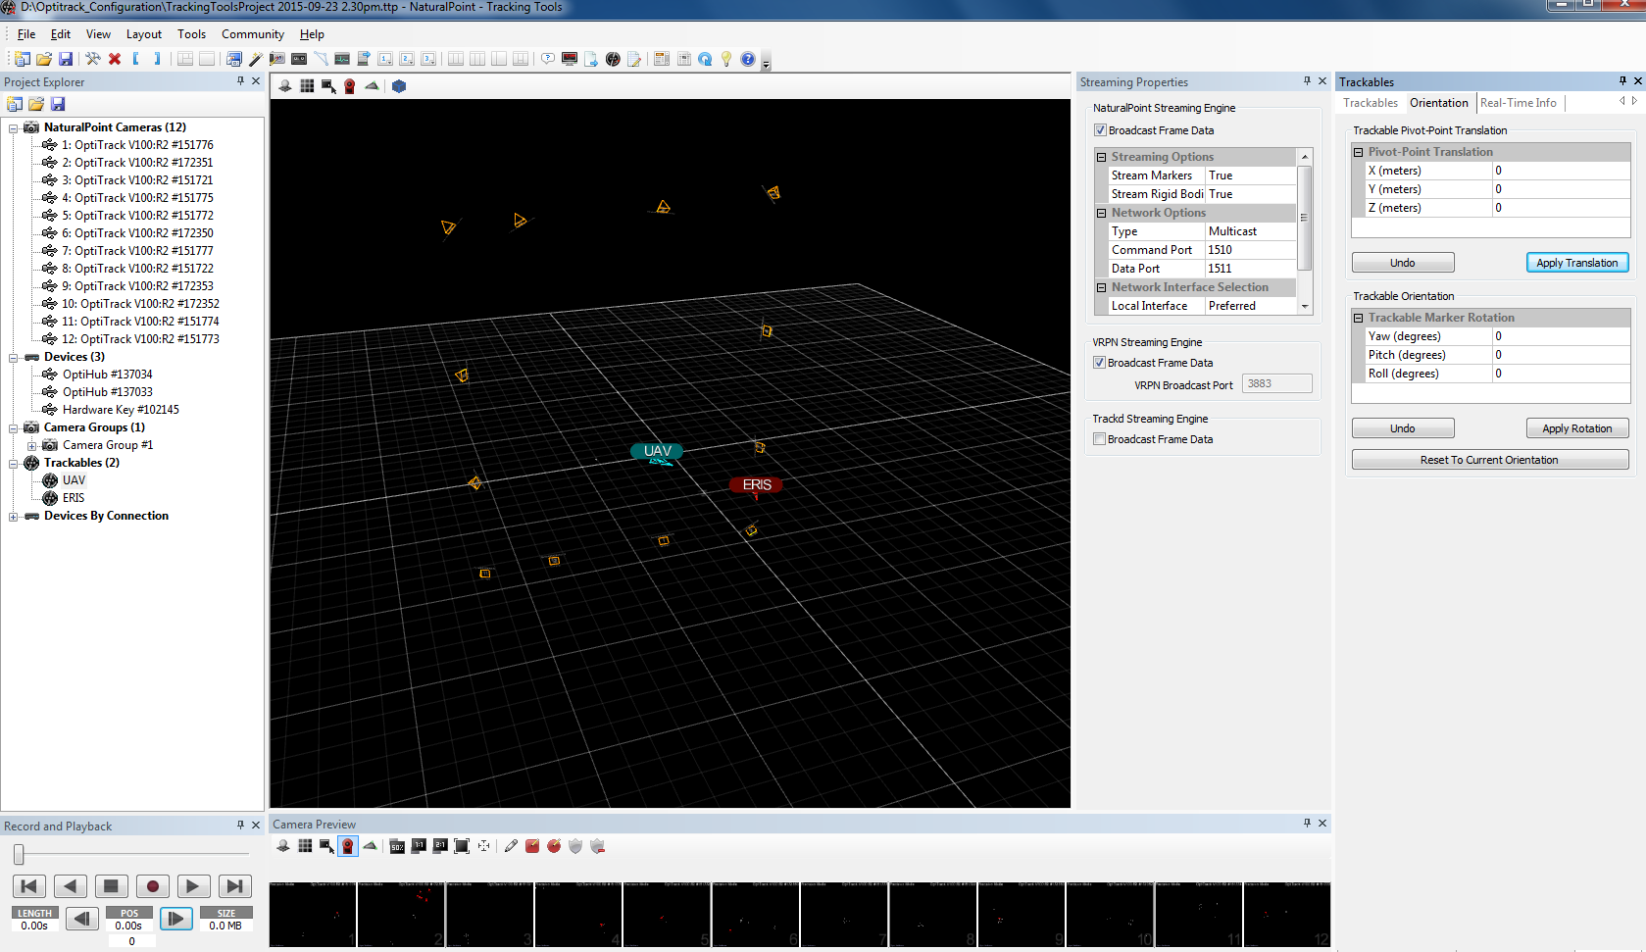This screenshot has height=952, width=1646.
Task: Click the yellow lightbulb icon in main toolbar
Action: tap(726, 60)
